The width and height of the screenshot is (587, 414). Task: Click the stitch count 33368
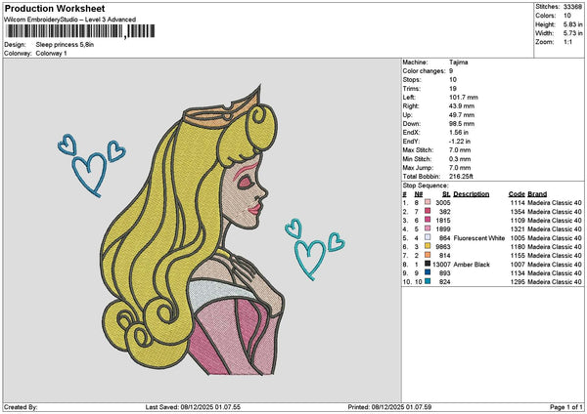click(572, 7)
